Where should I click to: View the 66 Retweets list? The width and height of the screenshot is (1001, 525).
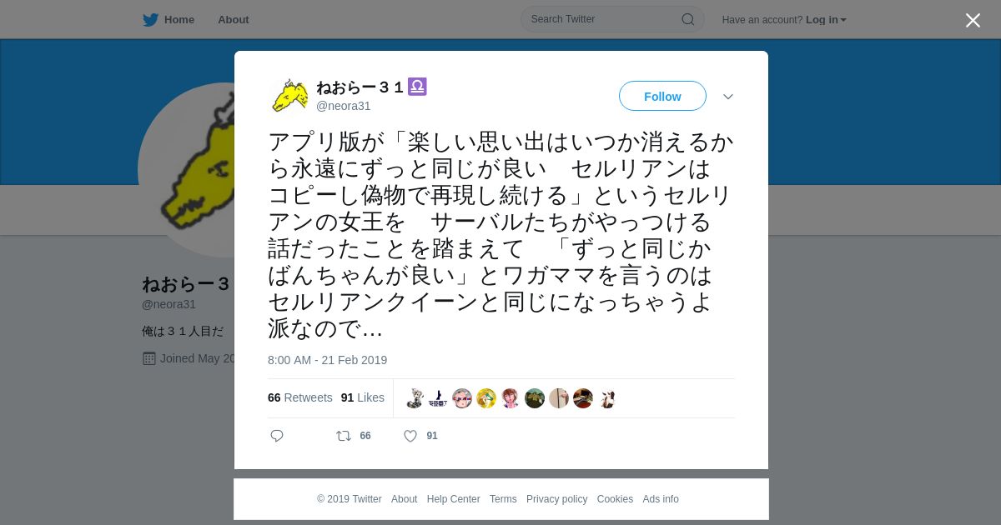pyautogui.click(x=299, y=398)
